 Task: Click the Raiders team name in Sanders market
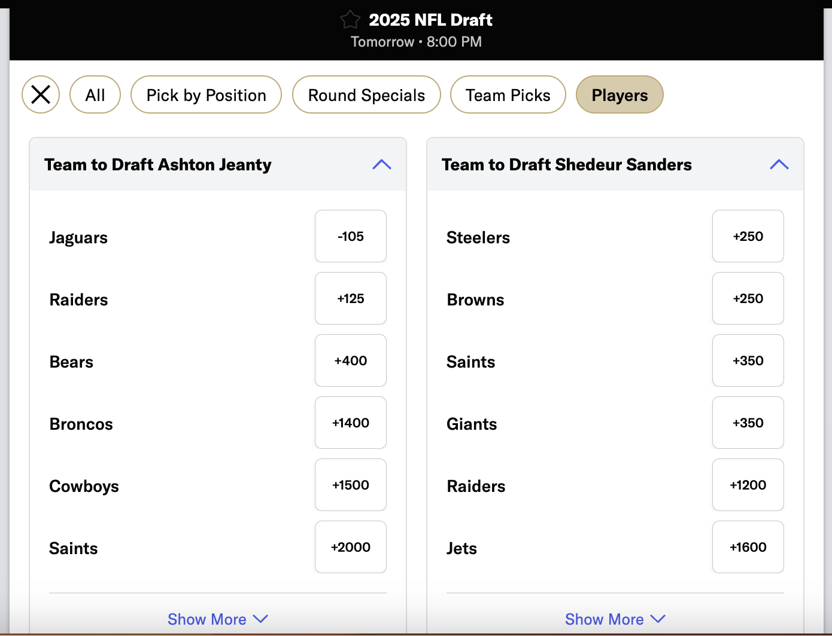click(x=476, y=486)
